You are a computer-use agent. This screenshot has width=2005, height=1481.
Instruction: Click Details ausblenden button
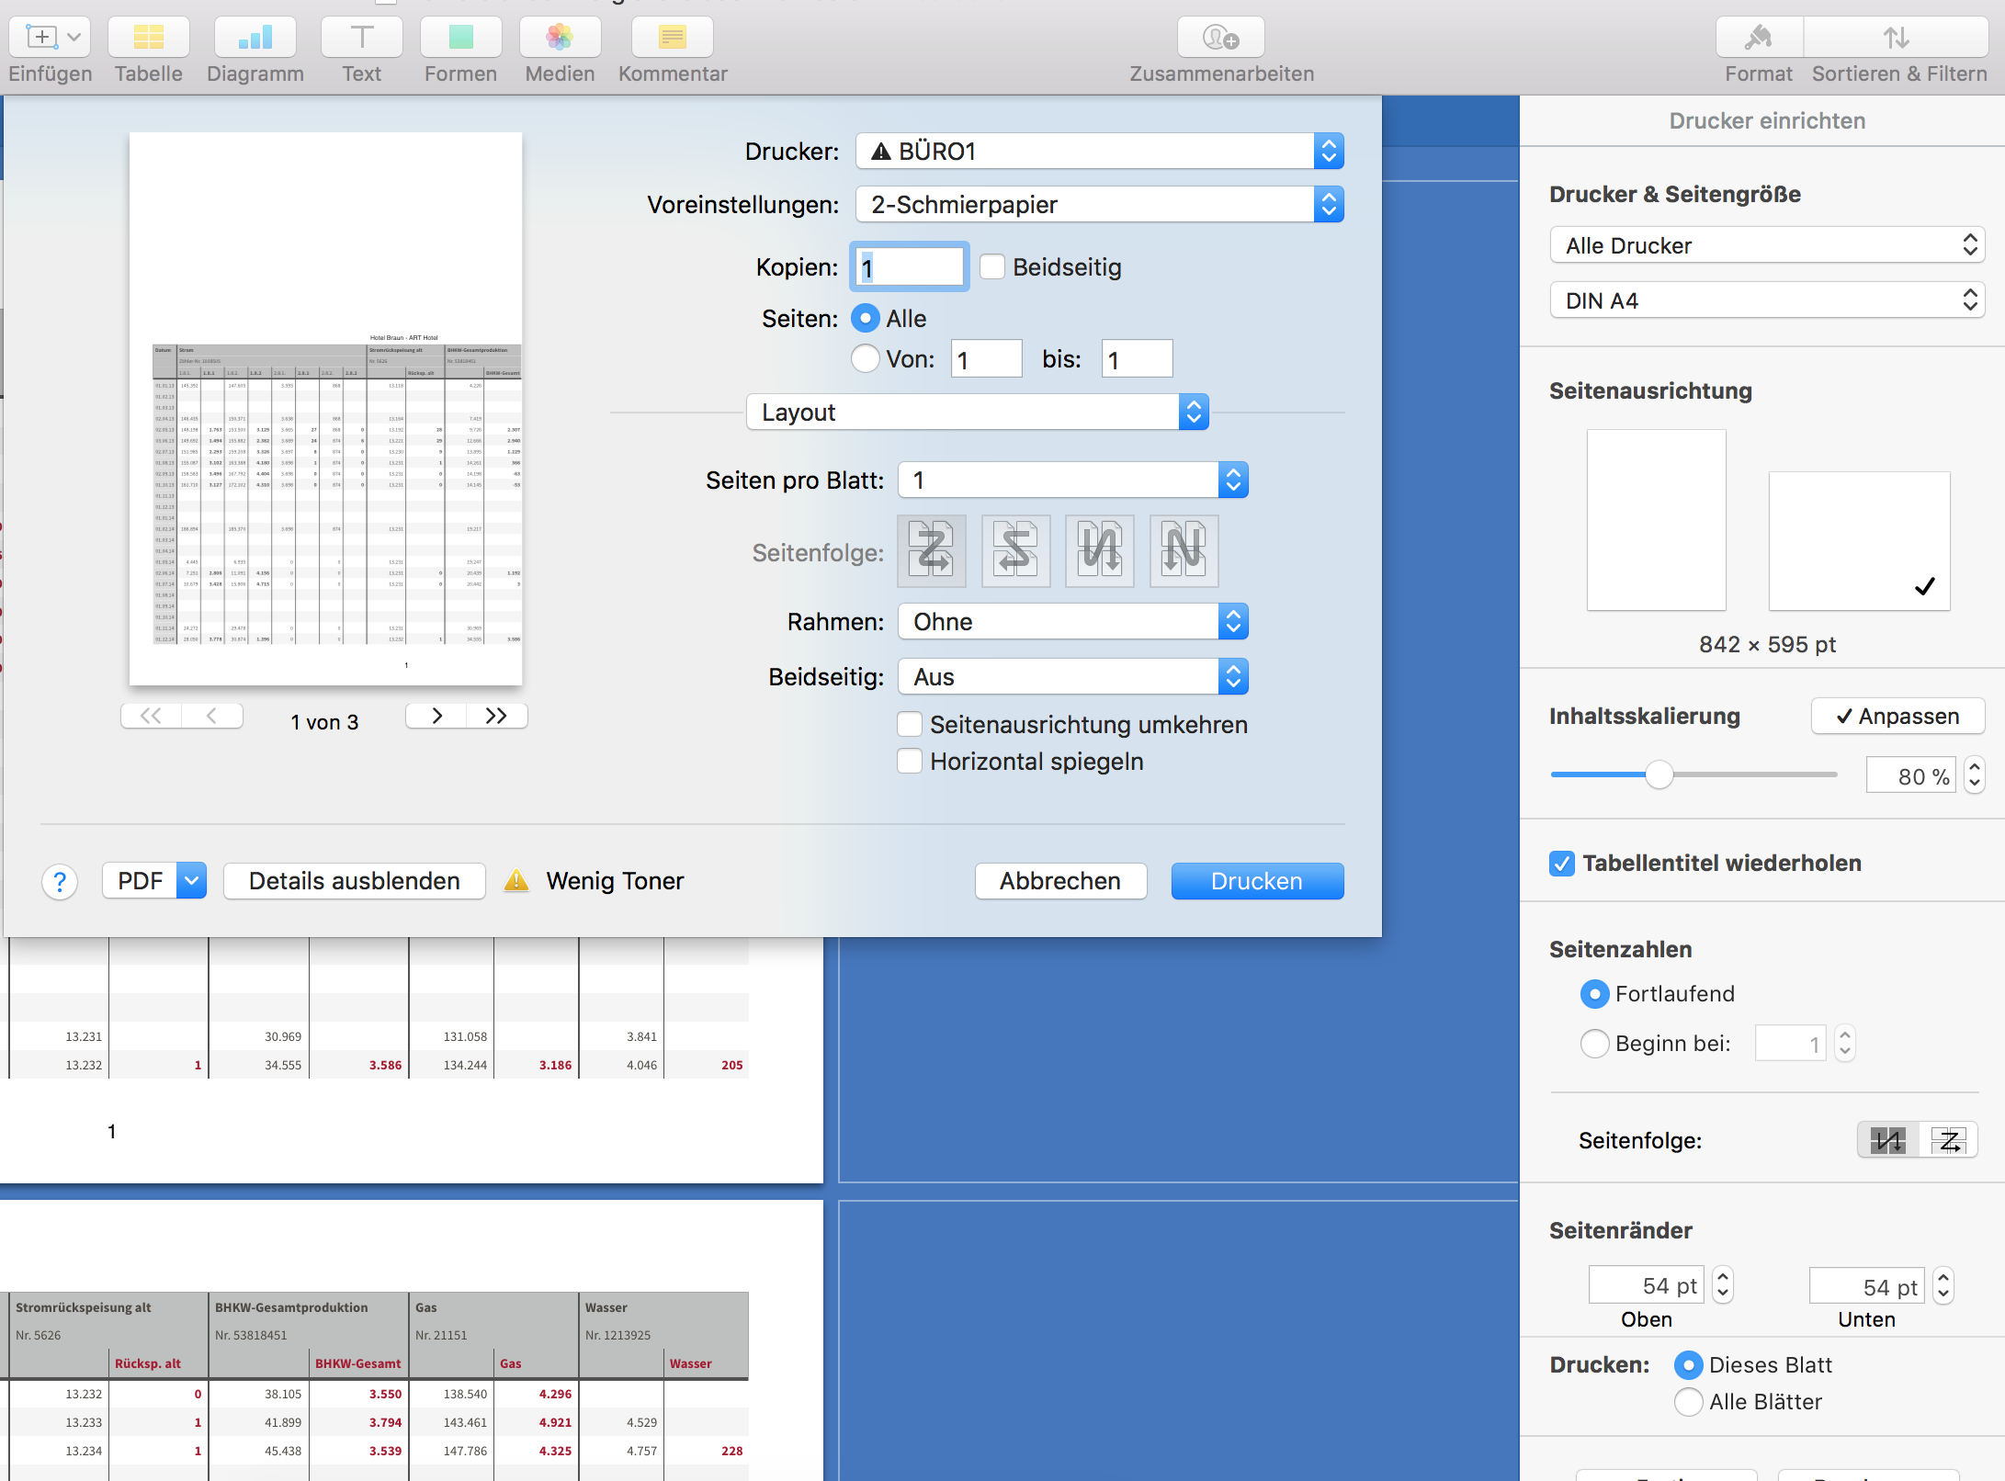point(354,881)
